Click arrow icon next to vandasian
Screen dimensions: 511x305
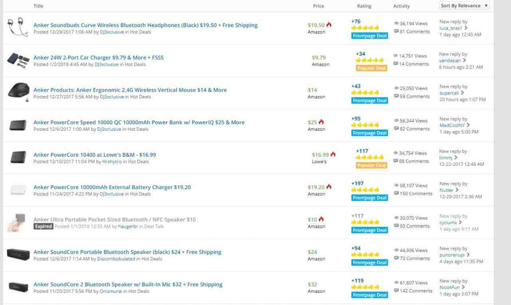pyautogui.click(x=464, y=61)
